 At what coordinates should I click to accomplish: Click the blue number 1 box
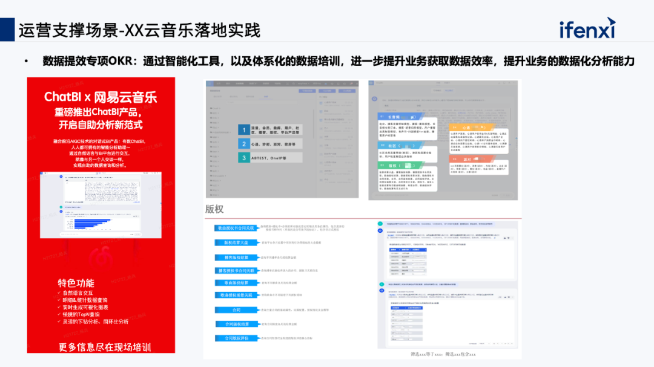(244, 130)
